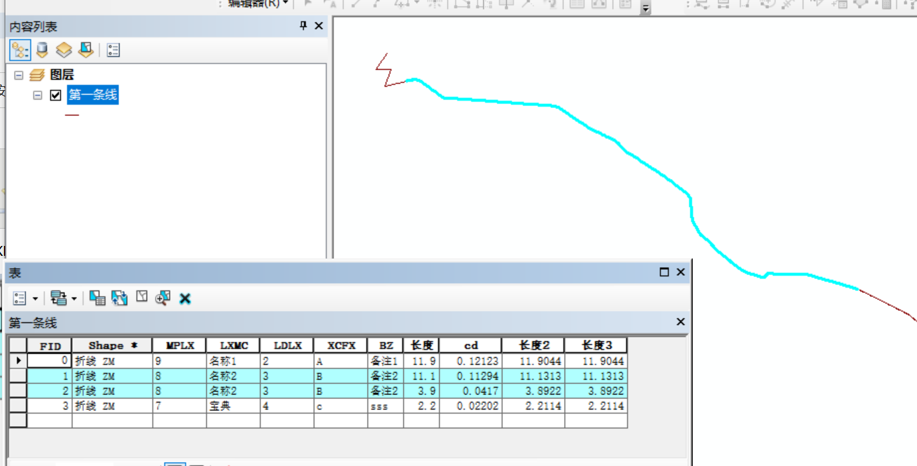Click Delete Selected X icon
The width and height of the screenshot is (917, 466).
[x=185, y=299]
